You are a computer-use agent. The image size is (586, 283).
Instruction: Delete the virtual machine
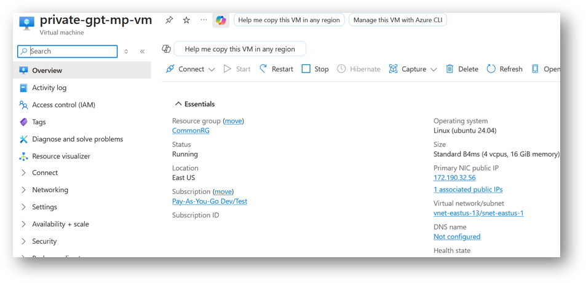pos(462,69)
